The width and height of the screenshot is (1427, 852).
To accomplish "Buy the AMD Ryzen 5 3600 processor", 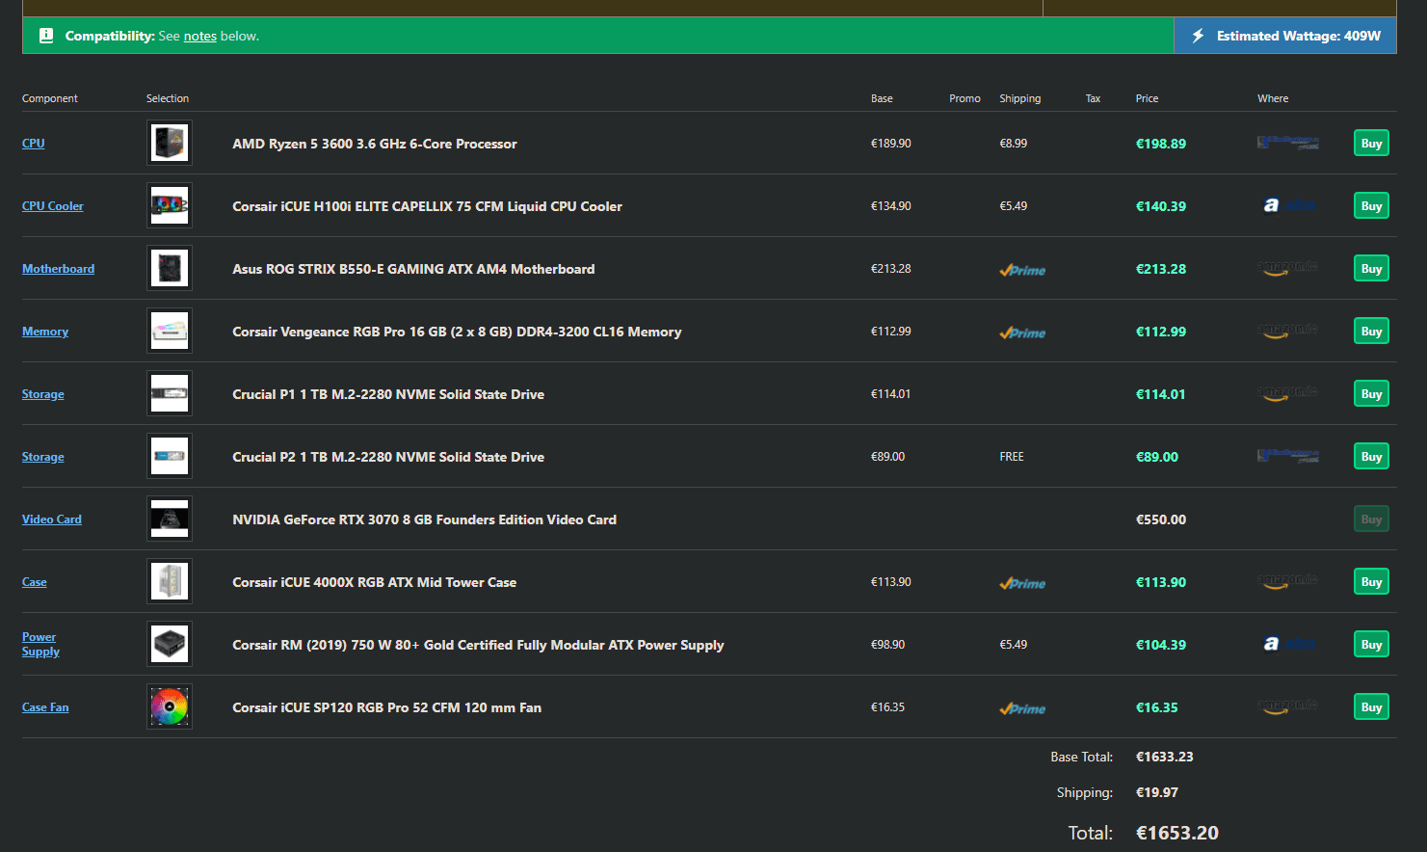I will tap(1371, 143).
